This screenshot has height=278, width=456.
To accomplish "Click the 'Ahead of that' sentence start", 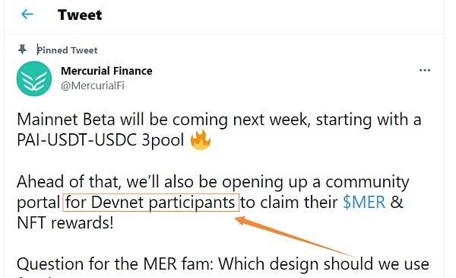I will tap(68, 182).
